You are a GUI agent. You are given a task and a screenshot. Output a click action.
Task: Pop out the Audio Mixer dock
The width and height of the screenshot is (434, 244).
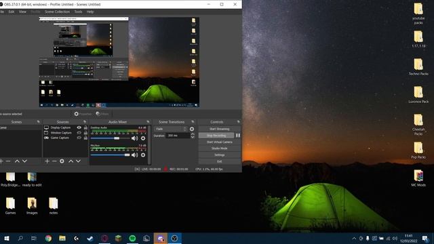pos(148,122)
